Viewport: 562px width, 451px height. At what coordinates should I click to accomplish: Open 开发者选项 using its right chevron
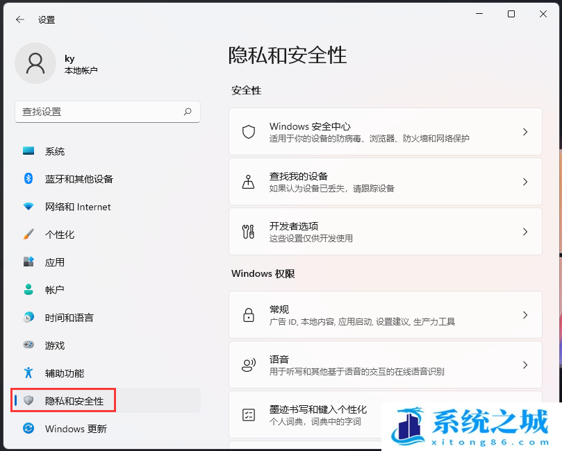coord(525,232)
